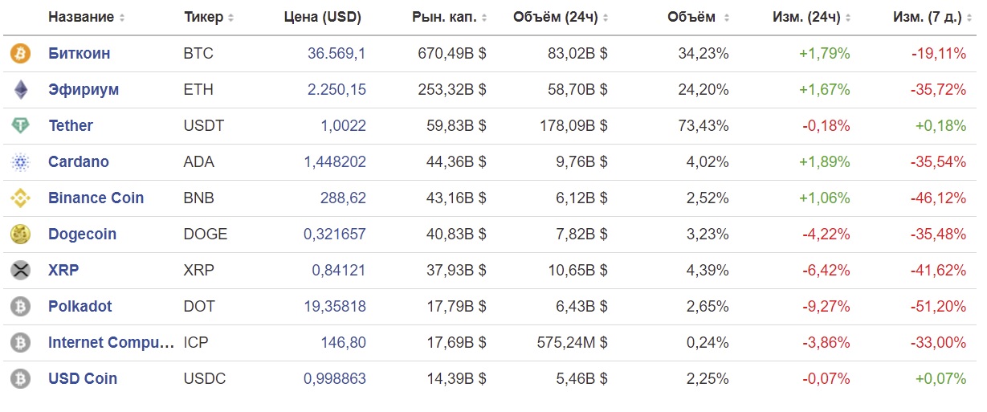Click volume share 73,43%

click(x=704, y=126)
